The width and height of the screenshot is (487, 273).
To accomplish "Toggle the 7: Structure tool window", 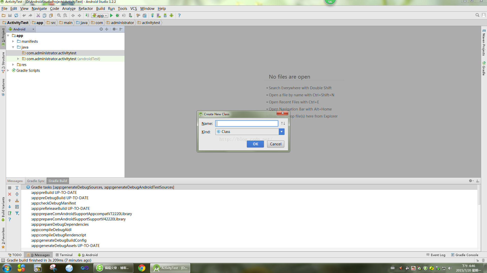I will 3,62.
